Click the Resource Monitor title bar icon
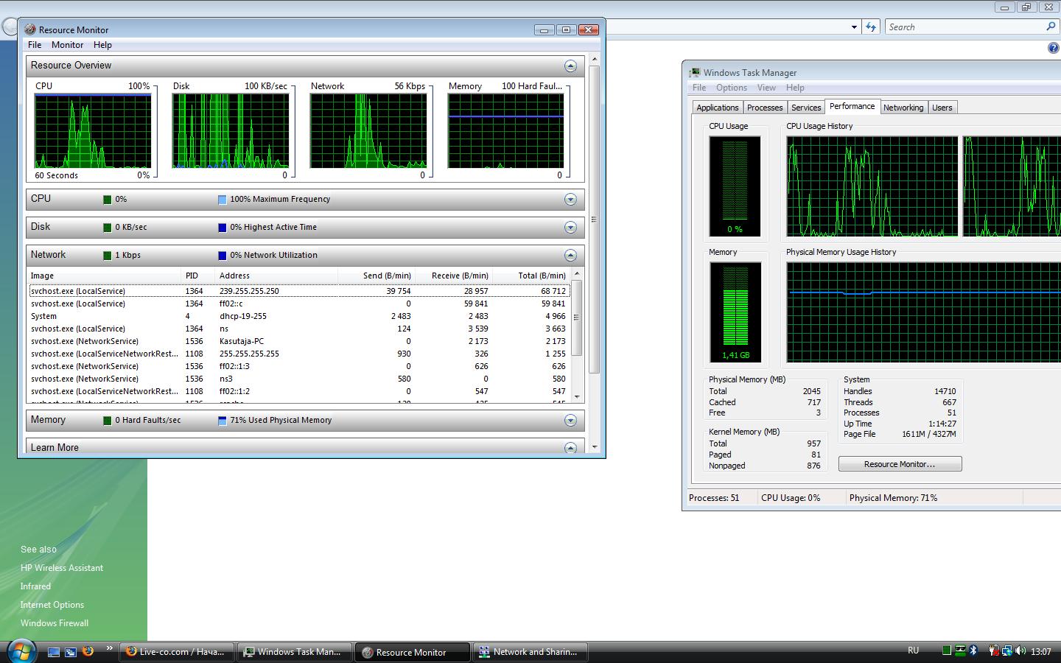Image resolution: width=1061 pixels, height=663 pixels. click(x=30, y=29)
